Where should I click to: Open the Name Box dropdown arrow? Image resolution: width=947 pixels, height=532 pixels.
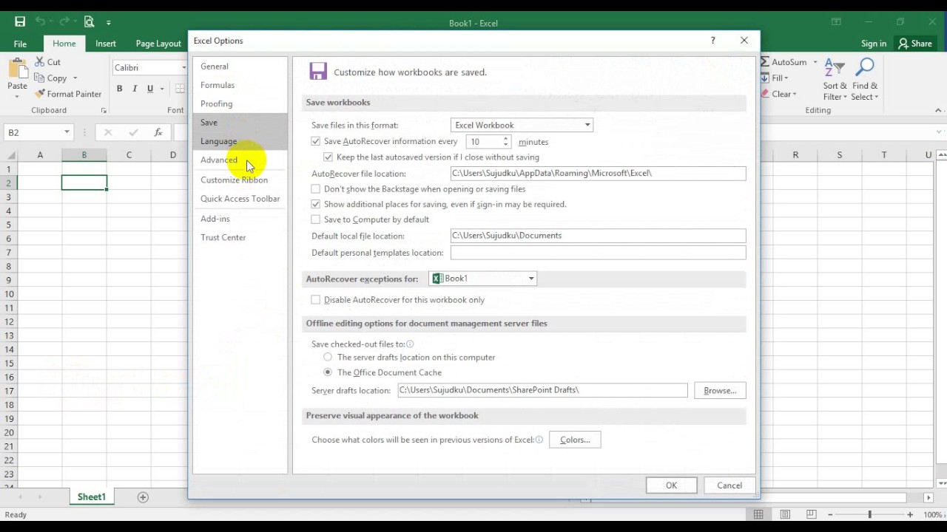click(x=67, y=132)
